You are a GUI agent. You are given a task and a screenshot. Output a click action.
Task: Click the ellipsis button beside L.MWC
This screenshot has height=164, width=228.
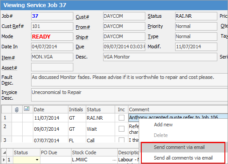(114, 160)
